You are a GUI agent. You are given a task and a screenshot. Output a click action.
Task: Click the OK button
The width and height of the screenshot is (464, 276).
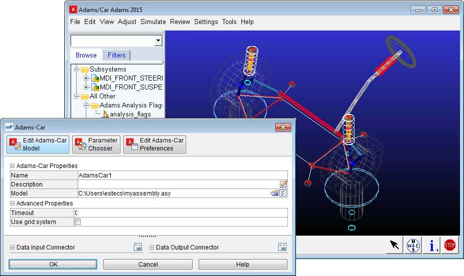click(53, 264)
